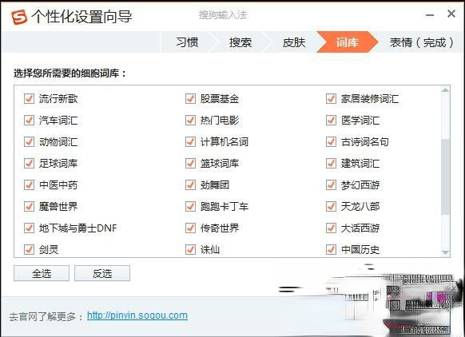Screen dimensions: 465x337
Task: Uncheck the 汽车词汇 checkbox
Action: coord(29,120)
